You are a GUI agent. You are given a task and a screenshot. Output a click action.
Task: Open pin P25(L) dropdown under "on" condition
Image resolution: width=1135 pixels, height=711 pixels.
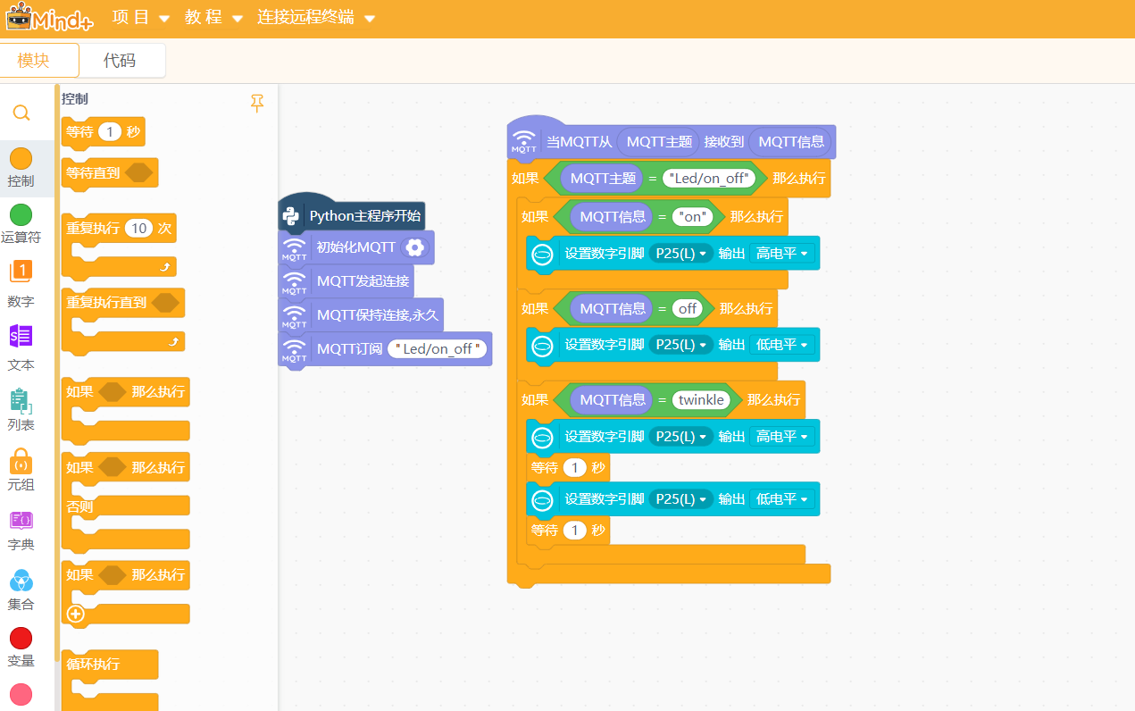[x=680, y=254]
